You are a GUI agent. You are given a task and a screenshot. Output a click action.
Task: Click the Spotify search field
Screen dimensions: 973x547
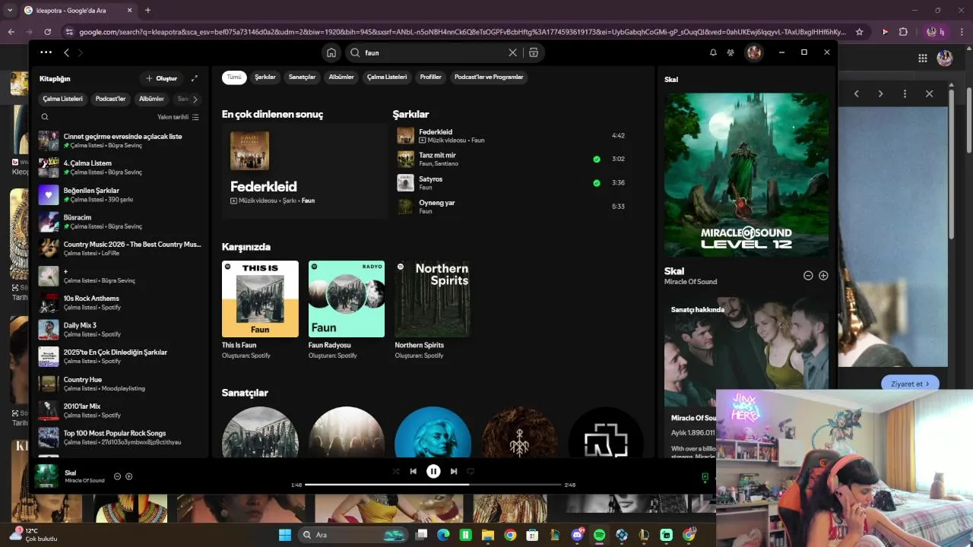click(x=433, y=52)
